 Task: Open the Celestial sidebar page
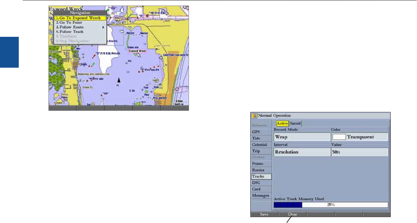261,145
